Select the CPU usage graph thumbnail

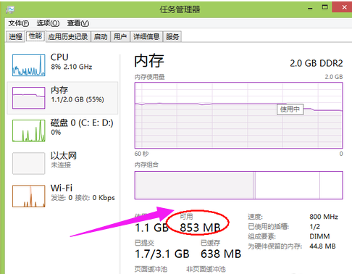point(29,65)
